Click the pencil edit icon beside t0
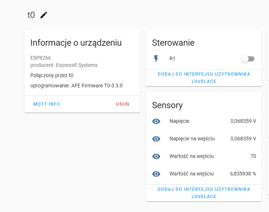The width and height of the screenshot is (269, 212). point(44,15)
